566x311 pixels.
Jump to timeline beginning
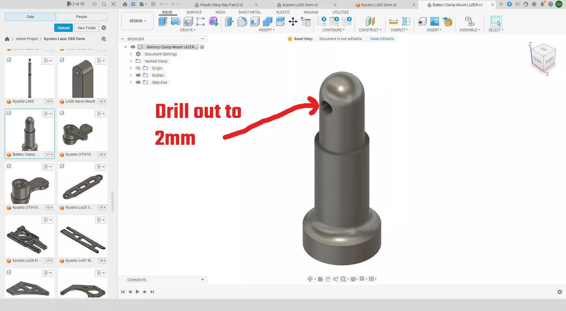123,292
